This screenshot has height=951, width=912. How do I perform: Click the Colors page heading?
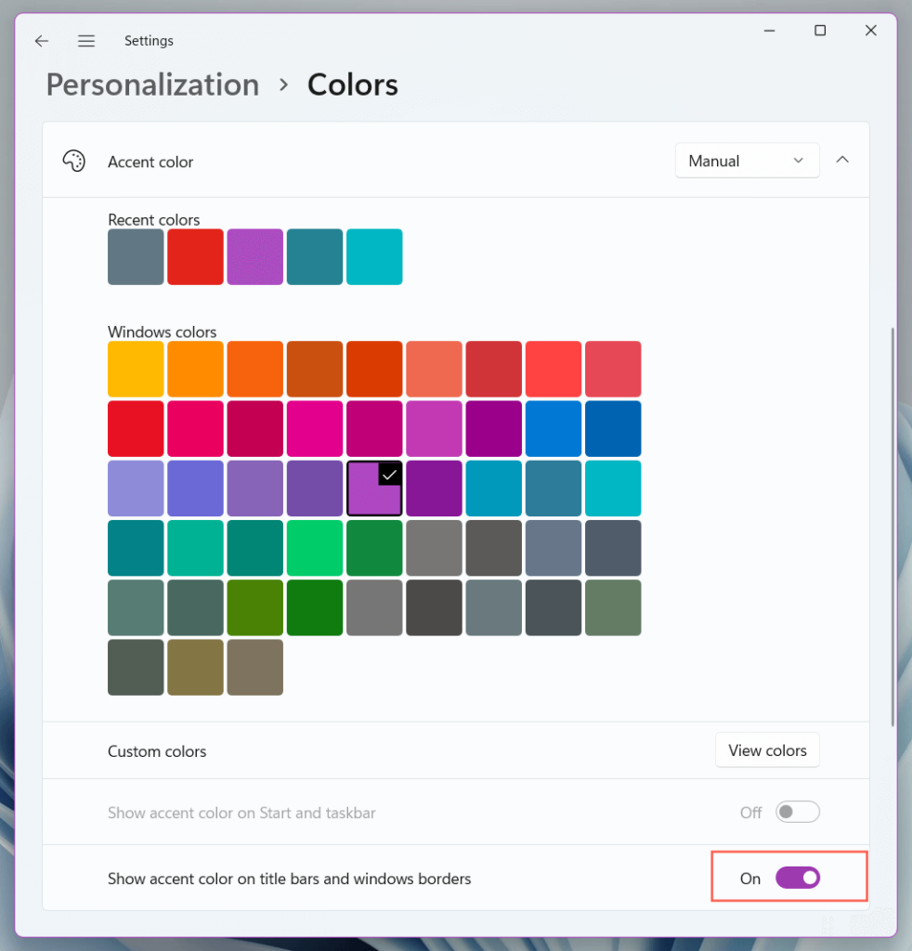pos(353,85)
